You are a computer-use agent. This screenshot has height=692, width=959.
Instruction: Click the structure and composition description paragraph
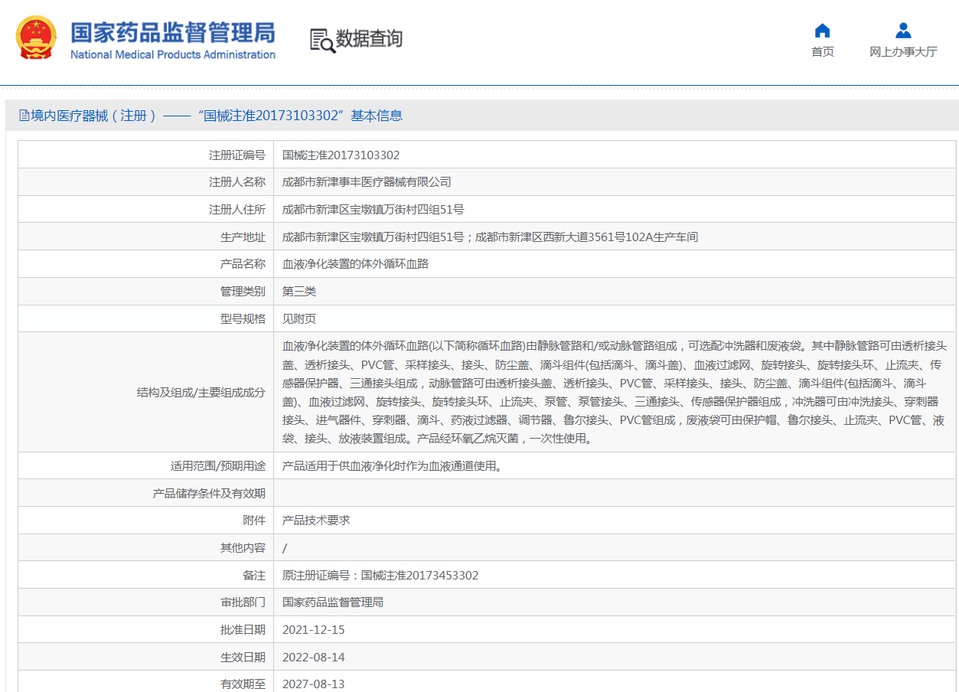click(615, 392)
